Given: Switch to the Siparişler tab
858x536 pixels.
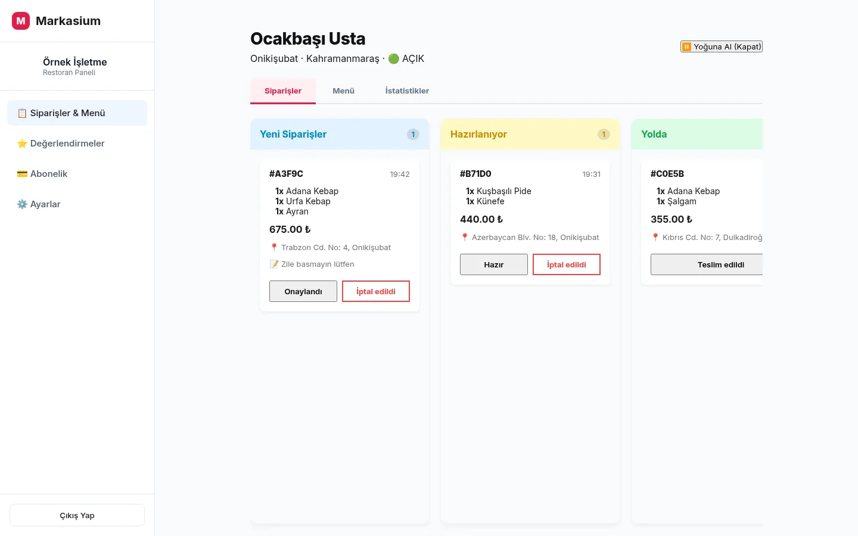Looking at the screenshot, I should [283, 91].
